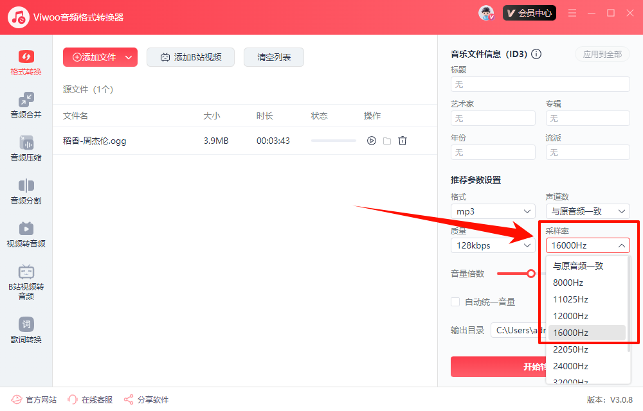The width and height of the screenshot is (643, 411).
Task: Open the file location folder icon for 稻香-周杰伦.ogg
Action: 386,140
